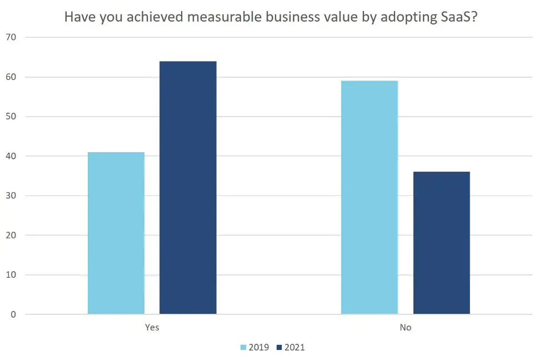
Task: Select the No category axis label
Action: coord(405,327)
